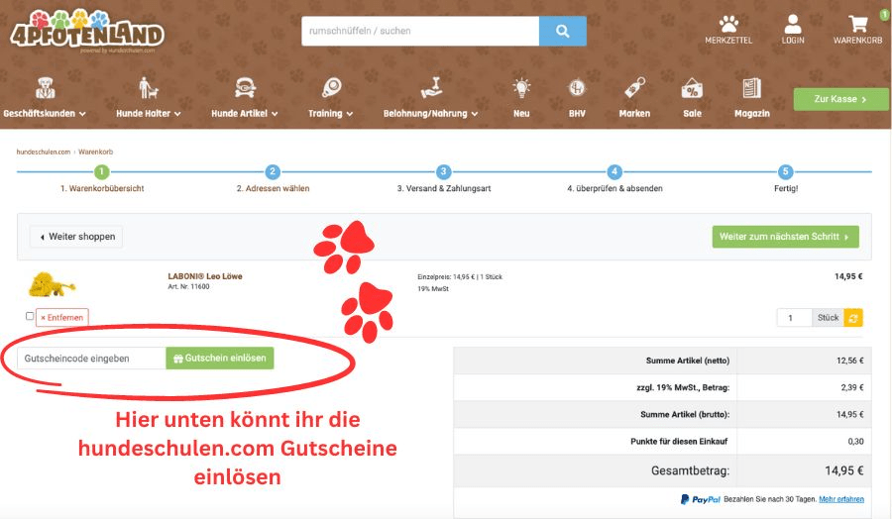Image resolution: width=892 pixels, height=519 pixels.
Task: Go to step 2 Adressen wählen
Action: pos(273,172)
